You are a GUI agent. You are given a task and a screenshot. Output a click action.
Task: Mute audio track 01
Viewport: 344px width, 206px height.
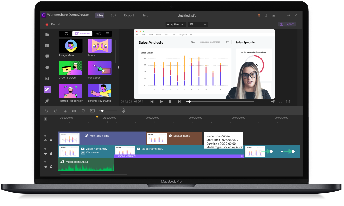click(x=45, y=167)
